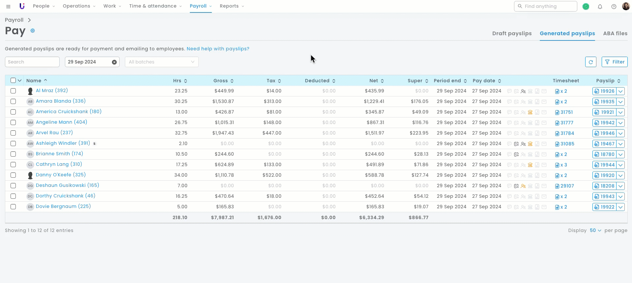Clear the 29 Sep 2024 date filter
The image size is (632, 283).
pyautogui.click(x=114, y=62)
